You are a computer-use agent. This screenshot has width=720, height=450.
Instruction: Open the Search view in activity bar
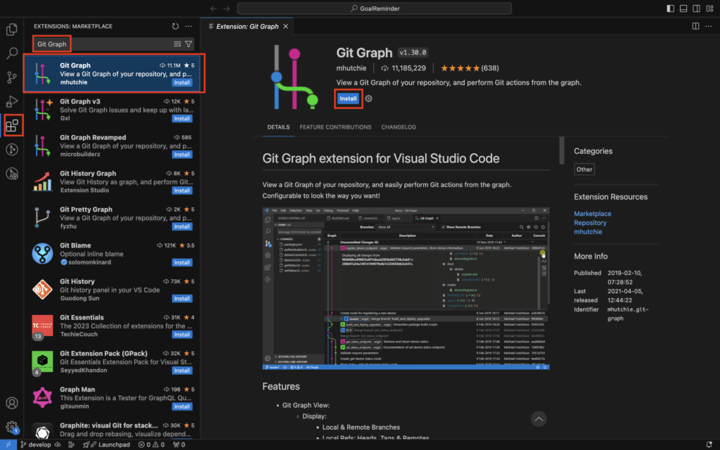pyautogui.click(x=12, y=53)
